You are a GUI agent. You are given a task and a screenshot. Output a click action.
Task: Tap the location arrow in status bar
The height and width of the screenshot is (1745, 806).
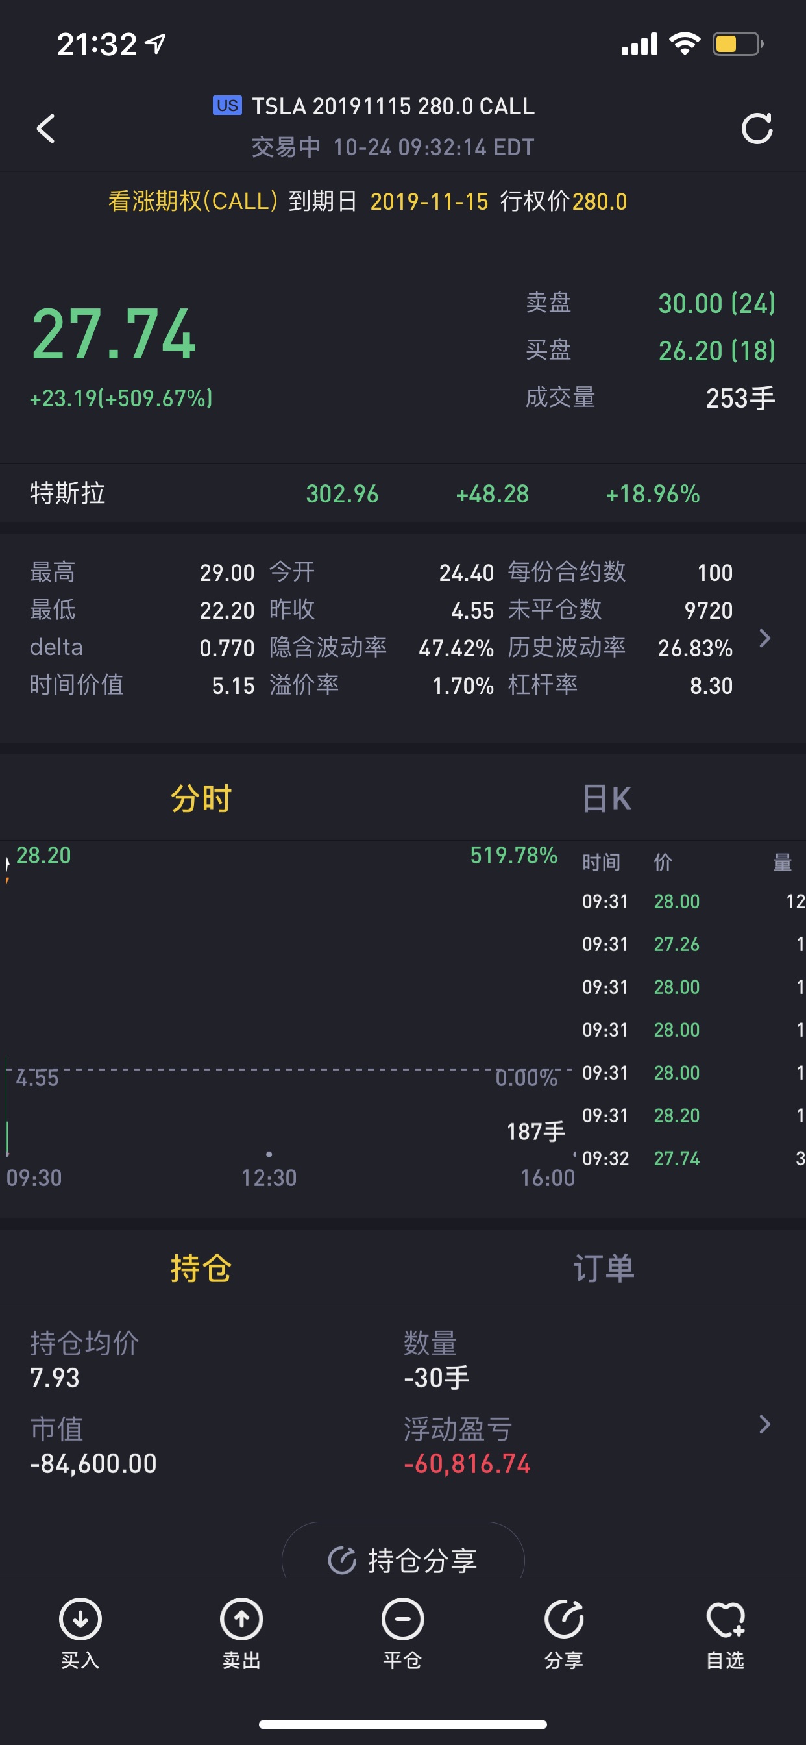point(156,44)
